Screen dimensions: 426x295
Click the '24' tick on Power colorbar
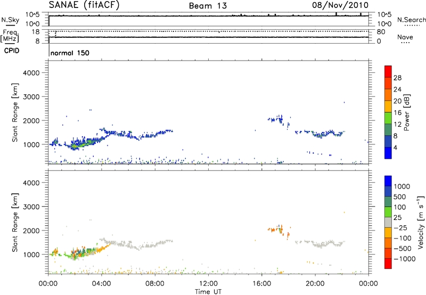coord(397,89)
